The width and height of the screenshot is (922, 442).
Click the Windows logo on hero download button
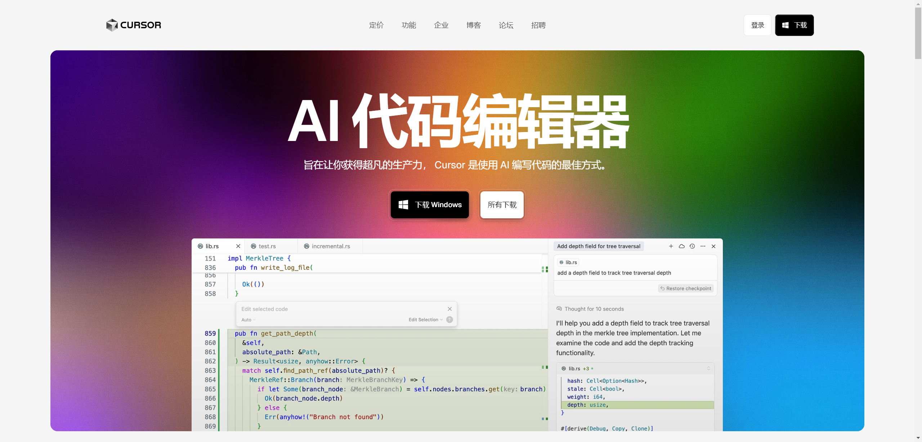[x=403, y=205]
